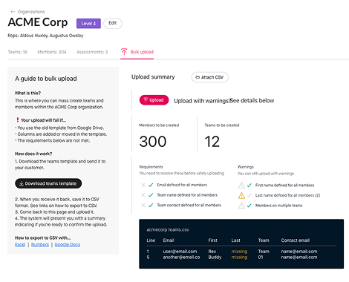Go back via the Organizations arrow icon
The width and height of the screenshot is (349, 282).
13,12
